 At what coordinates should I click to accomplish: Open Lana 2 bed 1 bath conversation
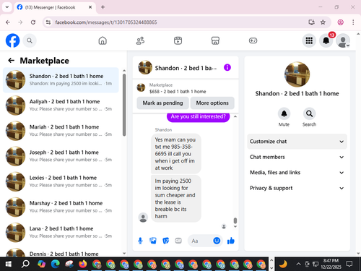[61, 233]
